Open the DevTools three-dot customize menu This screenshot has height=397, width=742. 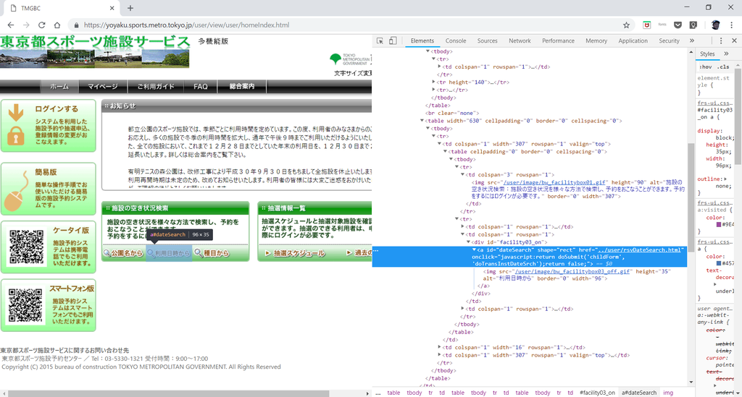click(x=721, y=41)
